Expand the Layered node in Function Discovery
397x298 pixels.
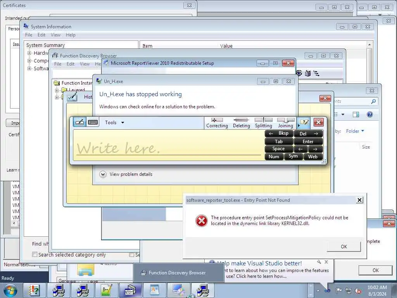(x=57, y=90)
